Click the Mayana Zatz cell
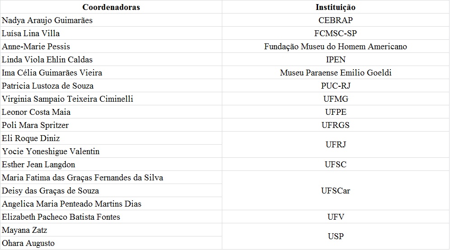This screenshot has height=250, width=450. pyautogui.click(x=111, y=230)
